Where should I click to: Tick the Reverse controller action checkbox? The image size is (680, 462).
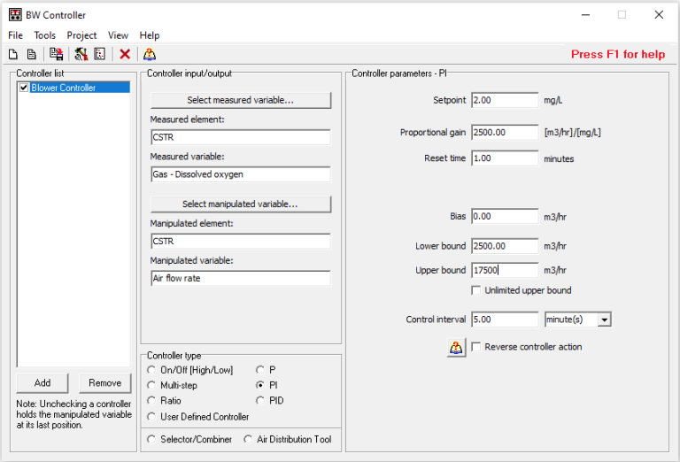point(476,347)
